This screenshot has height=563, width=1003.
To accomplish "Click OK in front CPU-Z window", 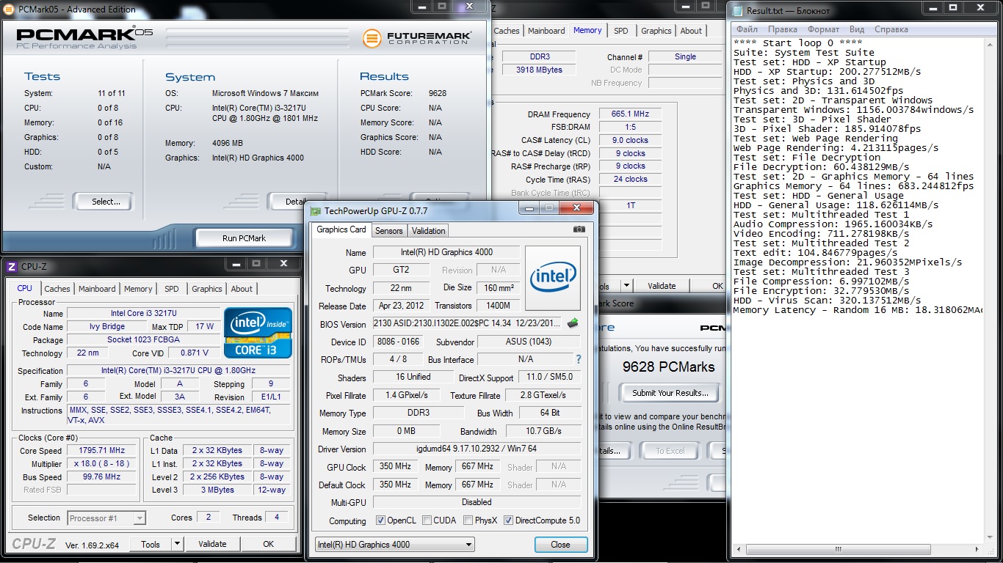I will click(269, 544).
